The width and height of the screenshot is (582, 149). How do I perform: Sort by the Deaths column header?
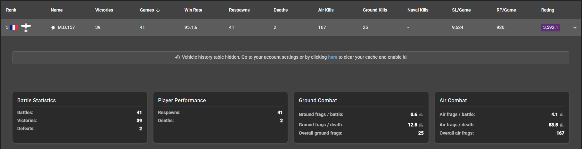[x=281, y=10]
